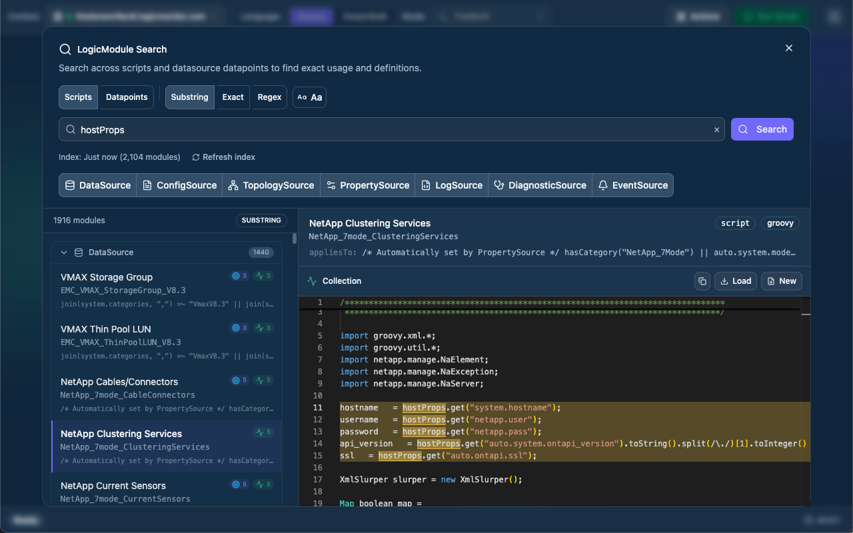Click the Load script button

tap(736, 281)
